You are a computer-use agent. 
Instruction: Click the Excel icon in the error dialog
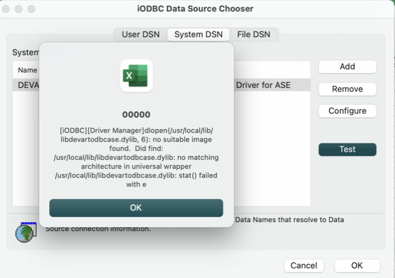137,76
